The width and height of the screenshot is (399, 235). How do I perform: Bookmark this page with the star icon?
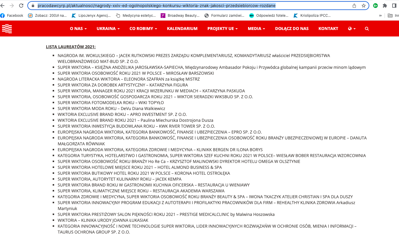point(364,6)
